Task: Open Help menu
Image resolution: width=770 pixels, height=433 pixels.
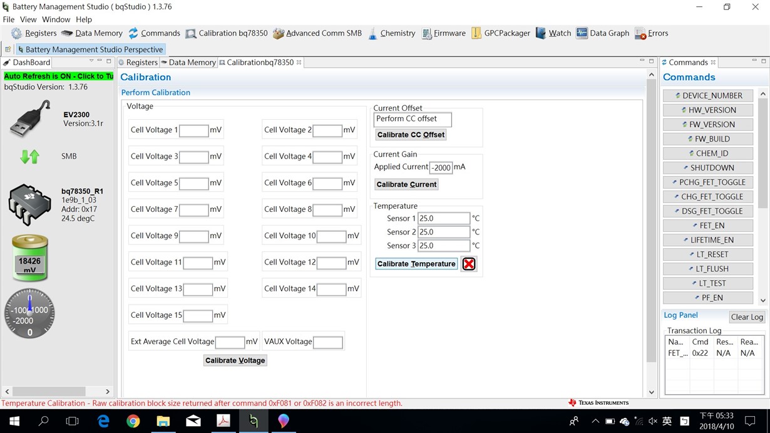Action: click(84, 19)
